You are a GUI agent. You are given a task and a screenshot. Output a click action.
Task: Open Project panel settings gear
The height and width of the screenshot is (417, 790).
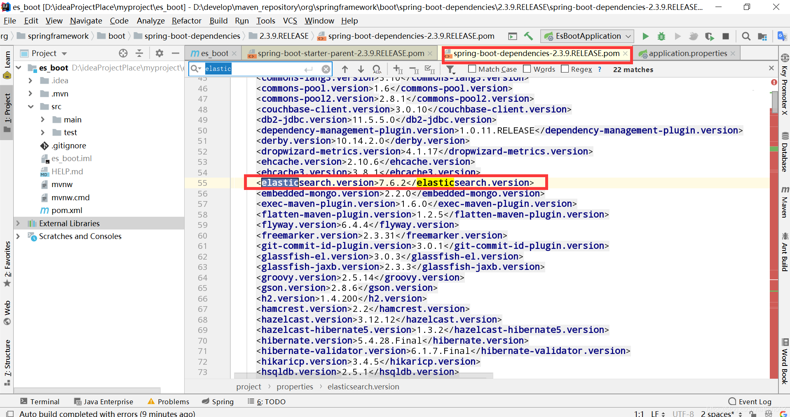(x=159, y=53)
